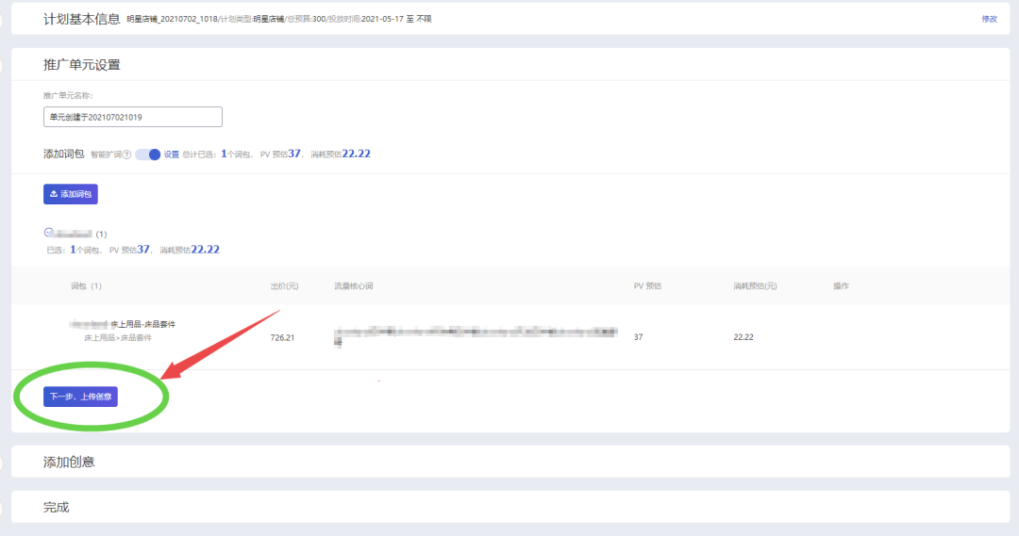Screen dimensions: 1019x536
Task: Expand the 添加创意 section
Action: pos(69,462)
